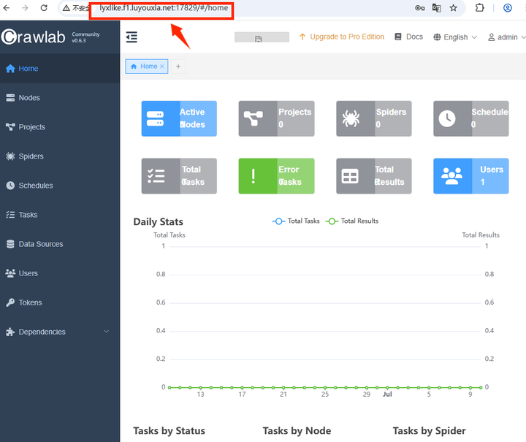This screenshot has width=526, height=442.
Task: Open the admin user dropdown
Action: (506, 37)
